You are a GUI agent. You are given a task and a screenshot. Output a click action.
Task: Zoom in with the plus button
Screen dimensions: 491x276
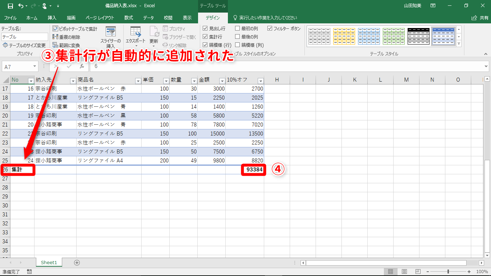469,272
